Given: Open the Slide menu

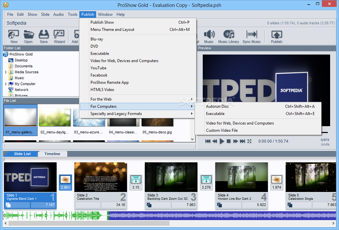Looking at the screenshot, I should (45, 14).
